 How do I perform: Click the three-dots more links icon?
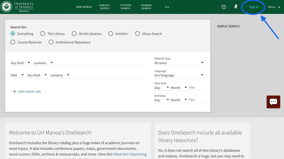(167, 7)
